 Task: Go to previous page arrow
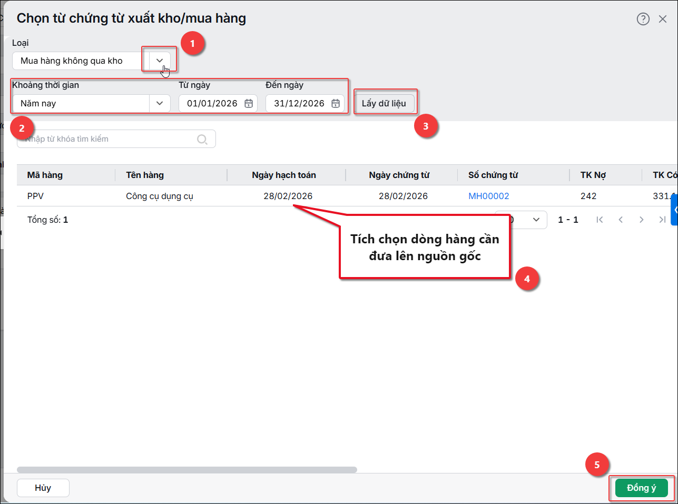point(621,220)
